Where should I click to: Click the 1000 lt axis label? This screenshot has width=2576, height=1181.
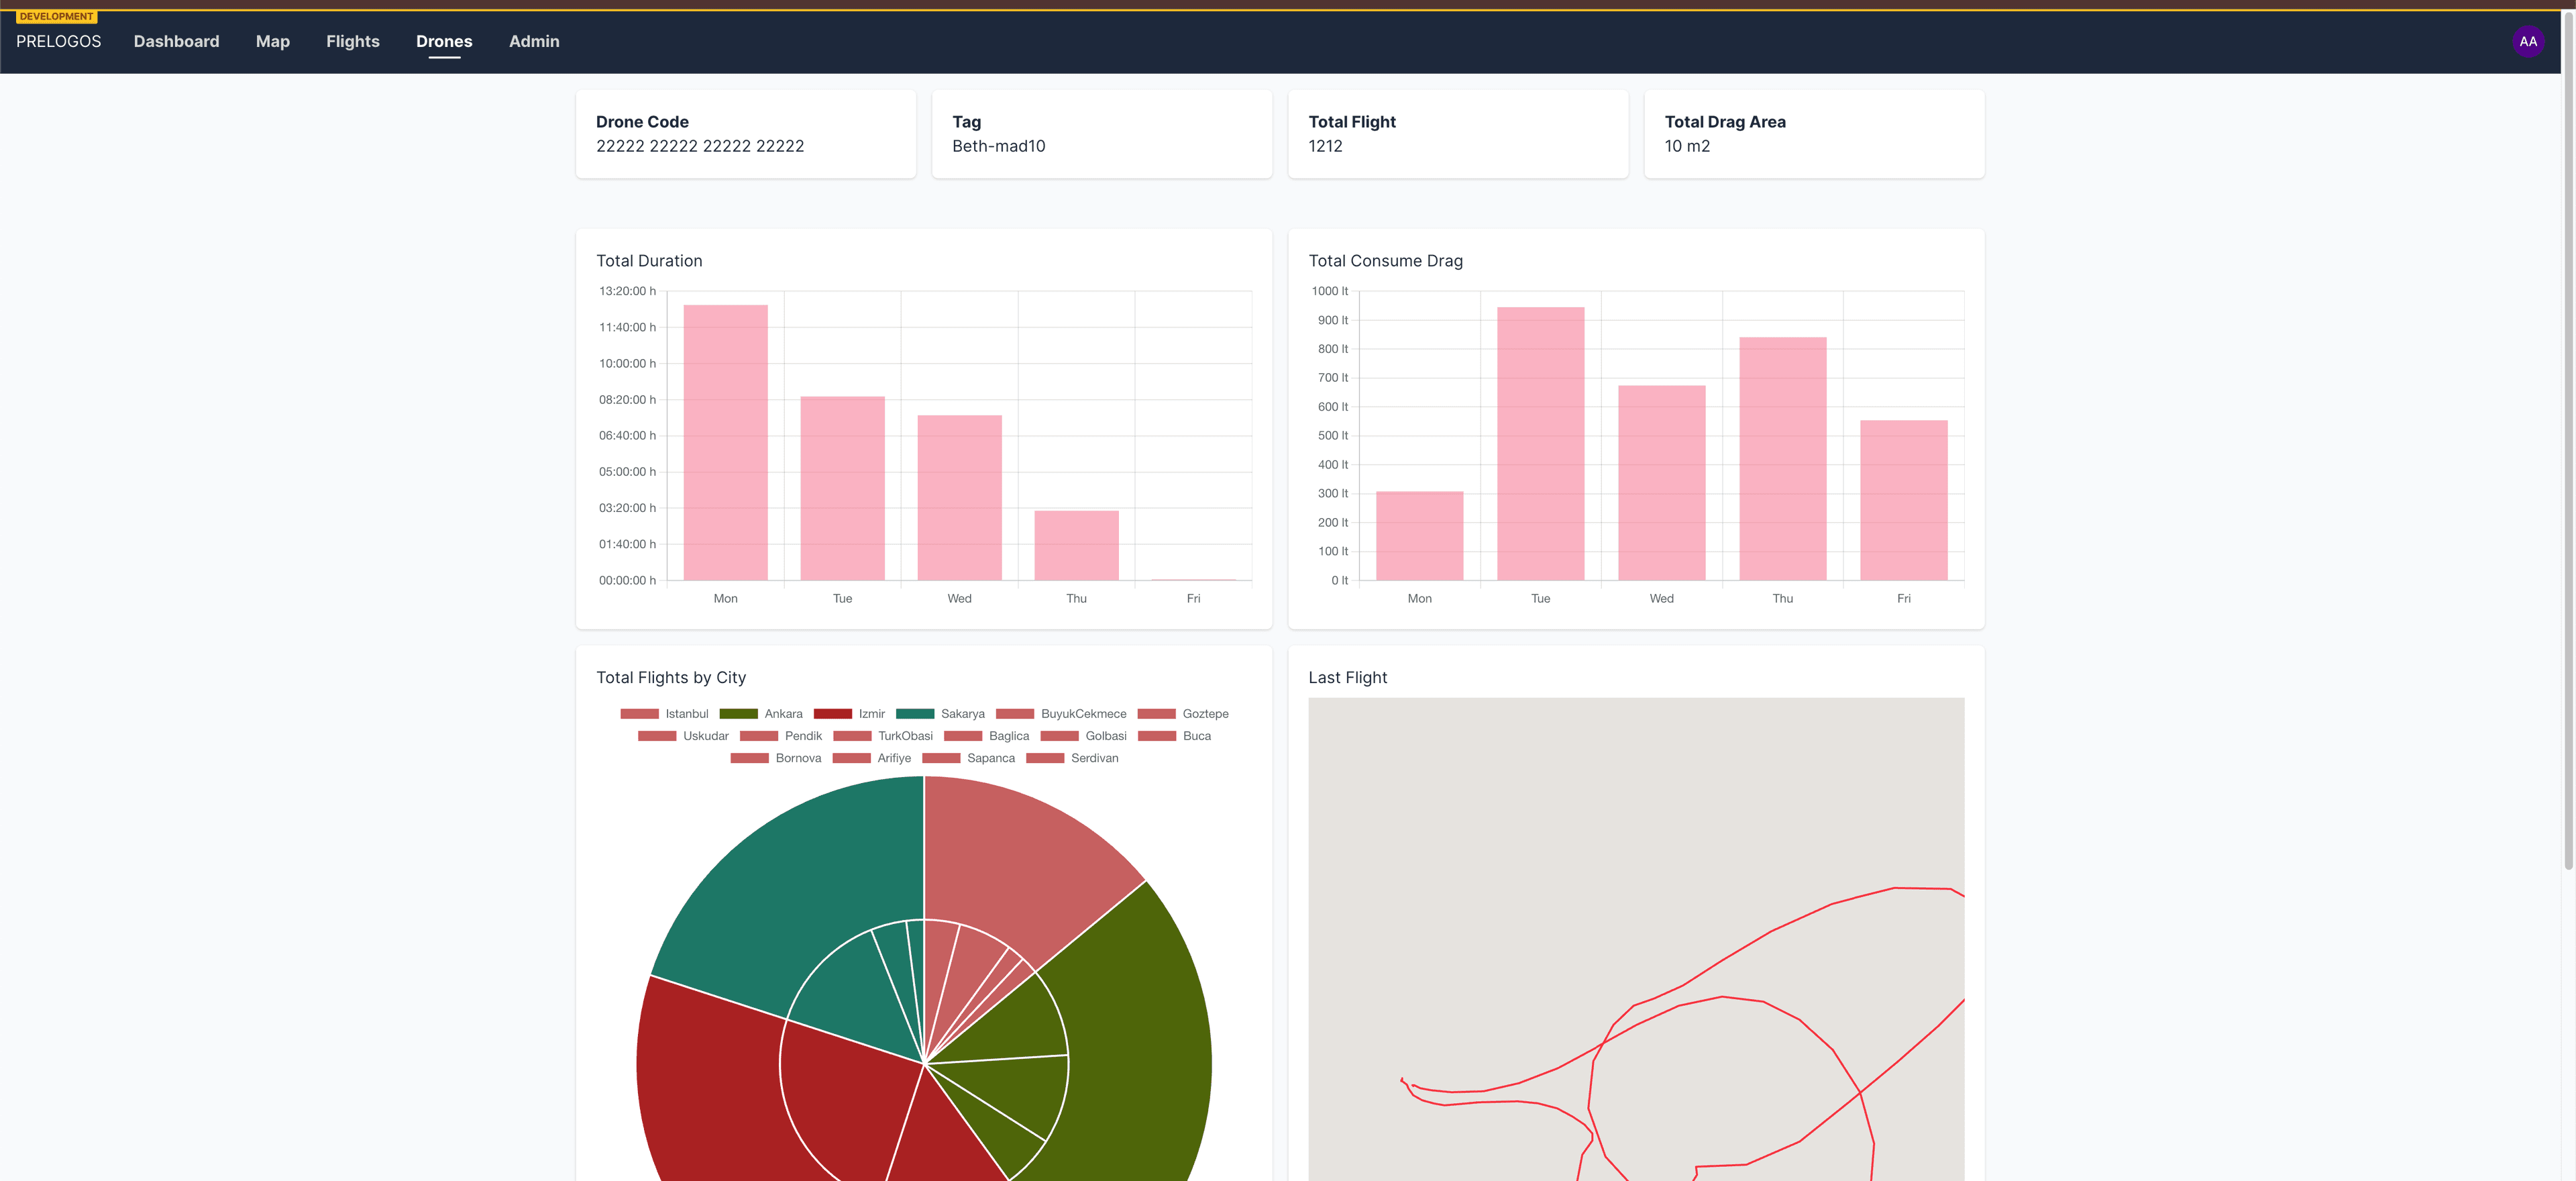[1329, 291]
